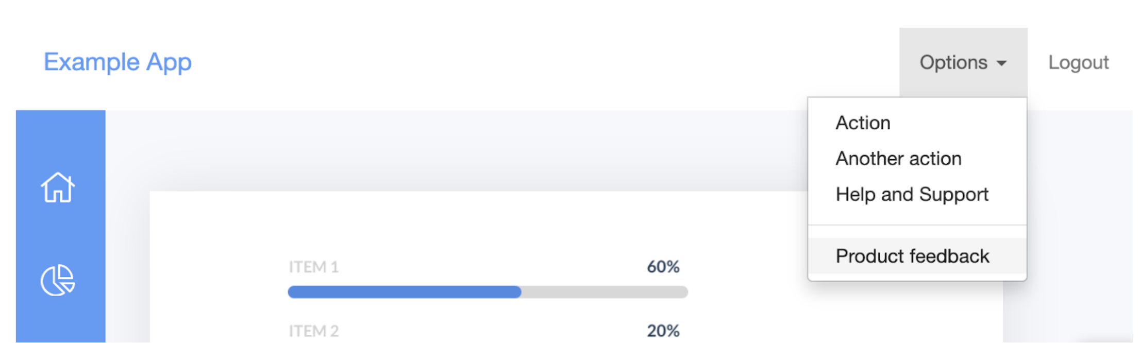Click the ITEM 1 label
Screen dimensions: 1140x343
[x=313, y=267]
